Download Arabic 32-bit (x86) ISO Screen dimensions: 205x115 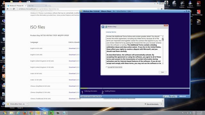point(72,80)
